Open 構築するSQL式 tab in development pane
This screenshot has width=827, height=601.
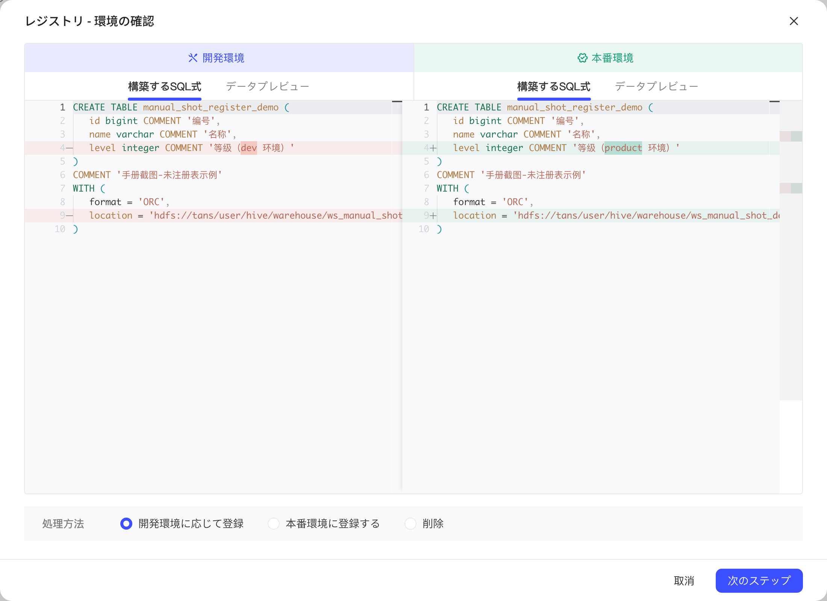tap(165, 86)
